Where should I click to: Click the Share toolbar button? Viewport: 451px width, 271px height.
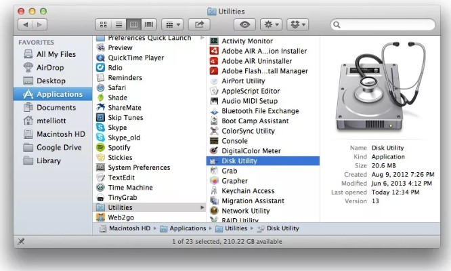pyautogui.click(x=199, y=25)
